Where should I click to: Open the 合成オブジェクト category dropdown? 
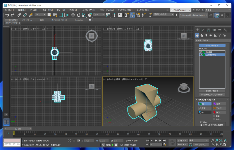click(213, 40)
